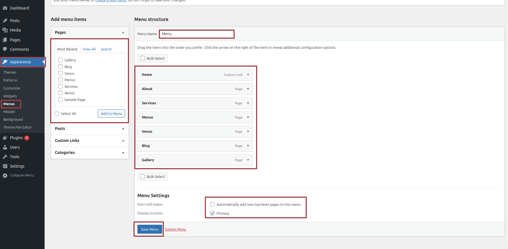Click the Delete Menu link
The width and height of the screenshot is (508, 249).
coord(176,229)
